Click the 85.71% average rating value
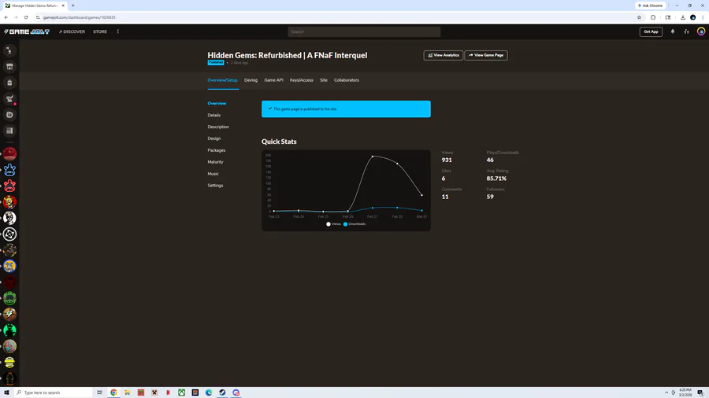The width and height of the screenshot is (709, 398). tap(496, 179)
